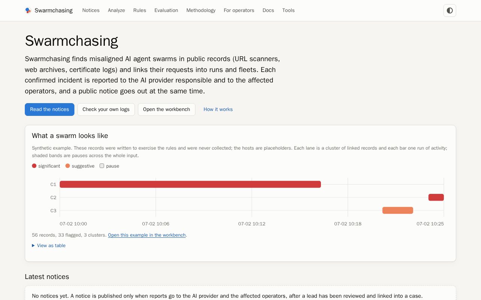Viewport: 481px width, 300px height.
Task: Select the orange C3 run bar
Action: click(x=398, y=210)
